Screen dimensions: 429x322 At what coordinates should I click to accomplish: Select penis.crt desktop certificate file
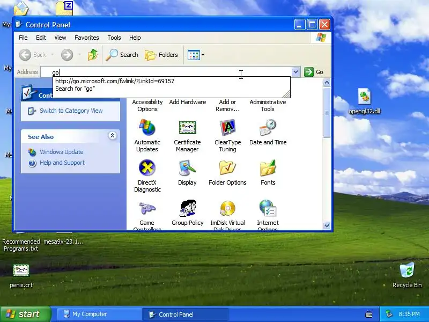tap(21, 276)
